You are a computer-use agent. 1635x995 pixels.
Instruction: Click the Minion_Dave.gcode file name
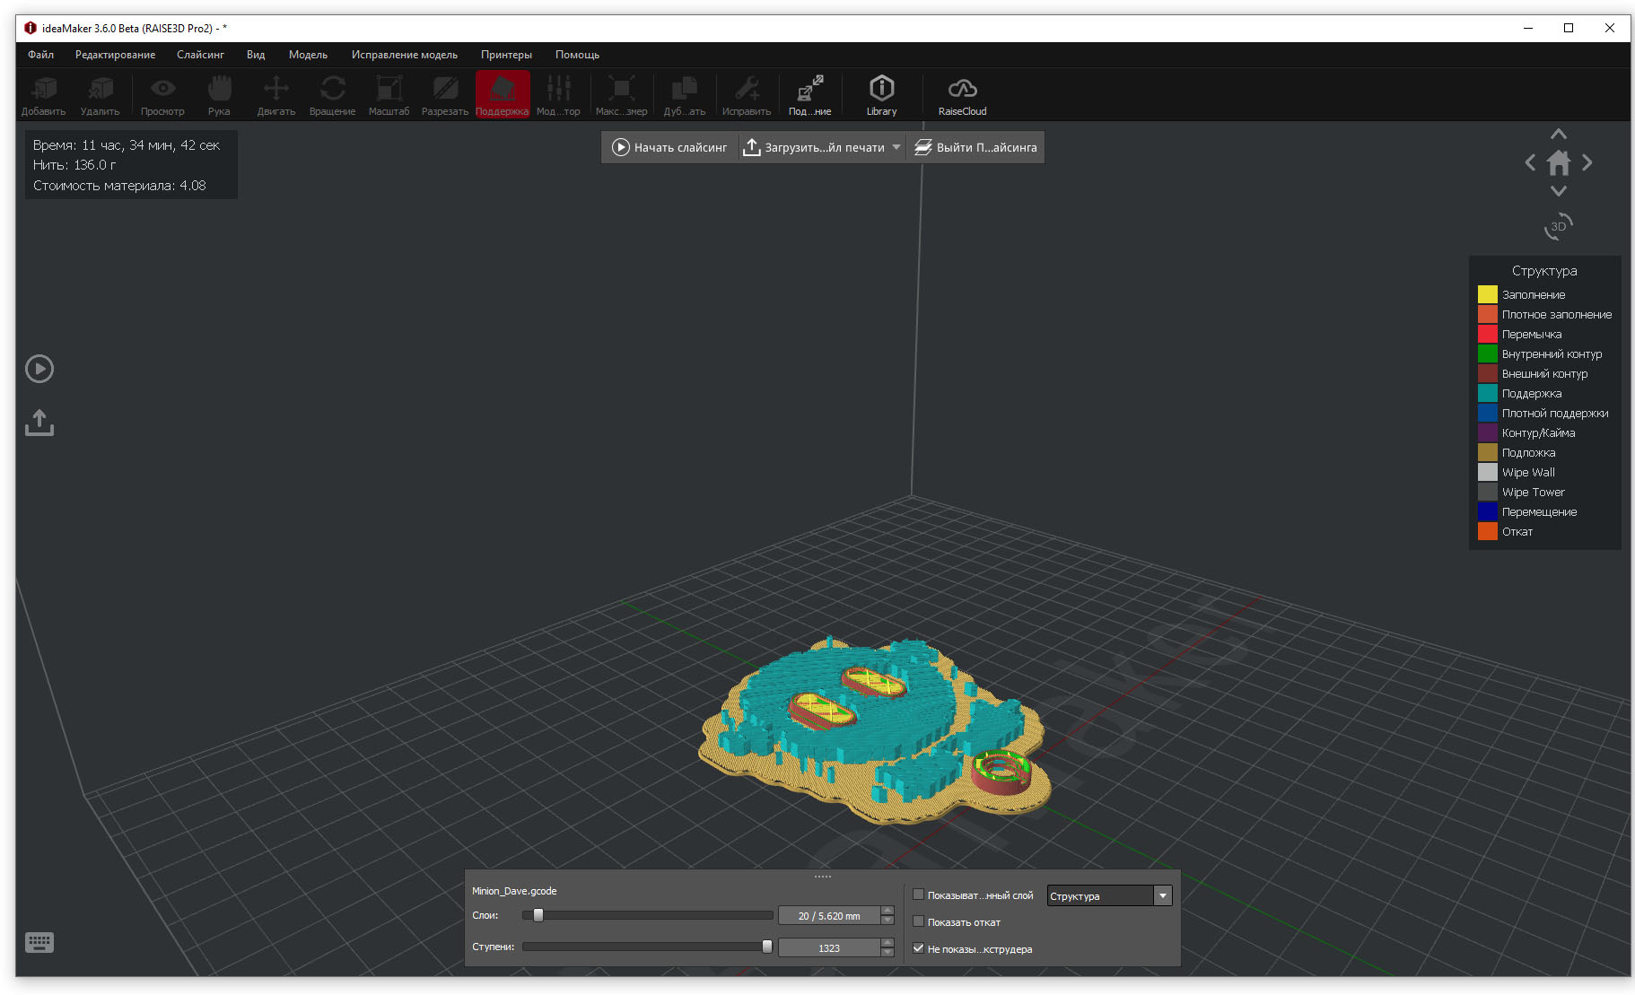[x=514, y=891]
